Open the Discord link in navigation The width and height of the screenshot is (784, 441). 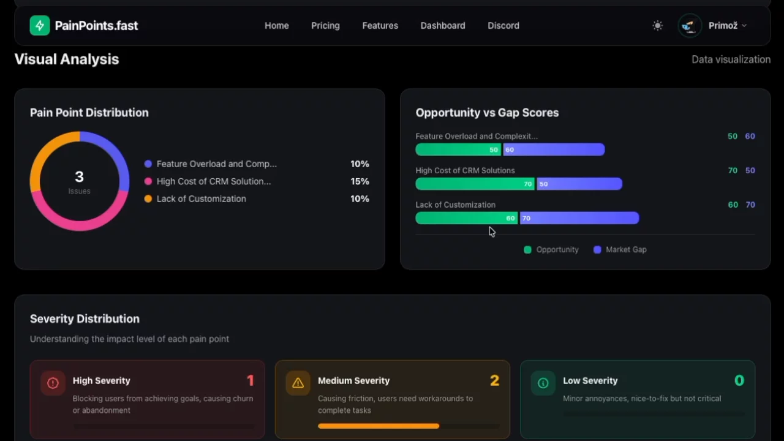pyautogui.click(x=503, y=26)
